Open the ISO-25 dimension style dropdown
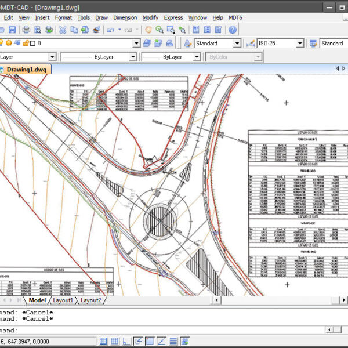Screen dimensions: 348x348 300,43
